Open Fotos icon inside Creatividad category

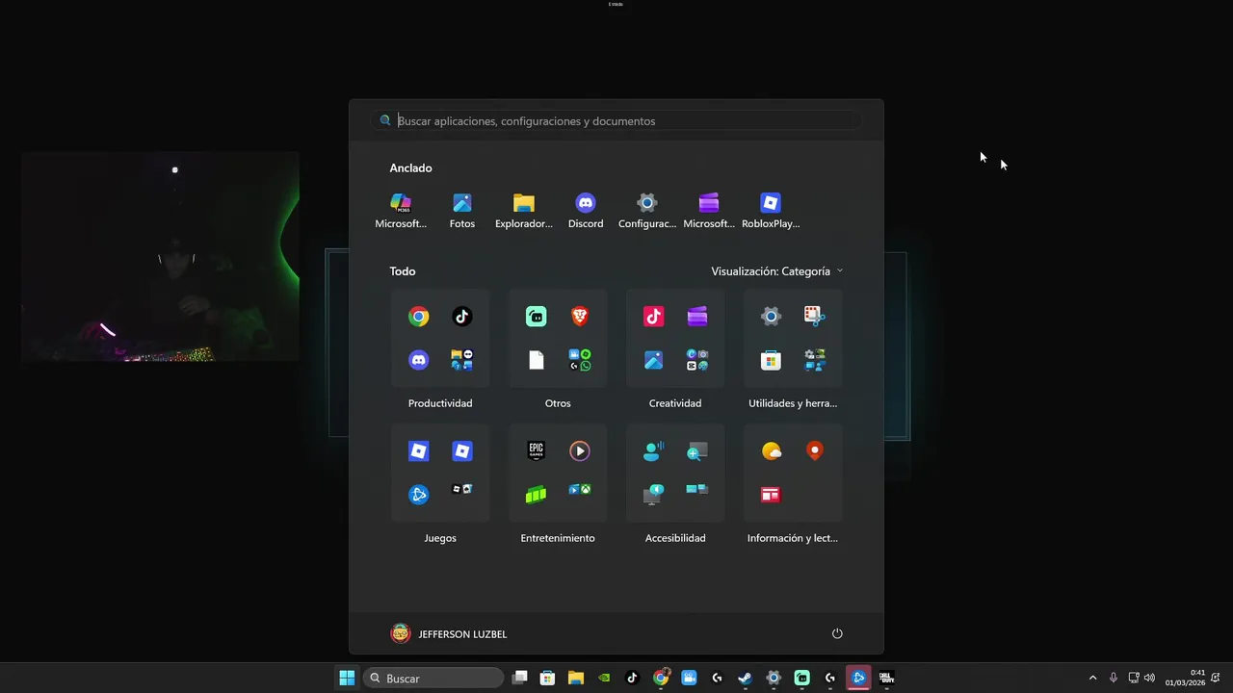click(x=654, y=360)
